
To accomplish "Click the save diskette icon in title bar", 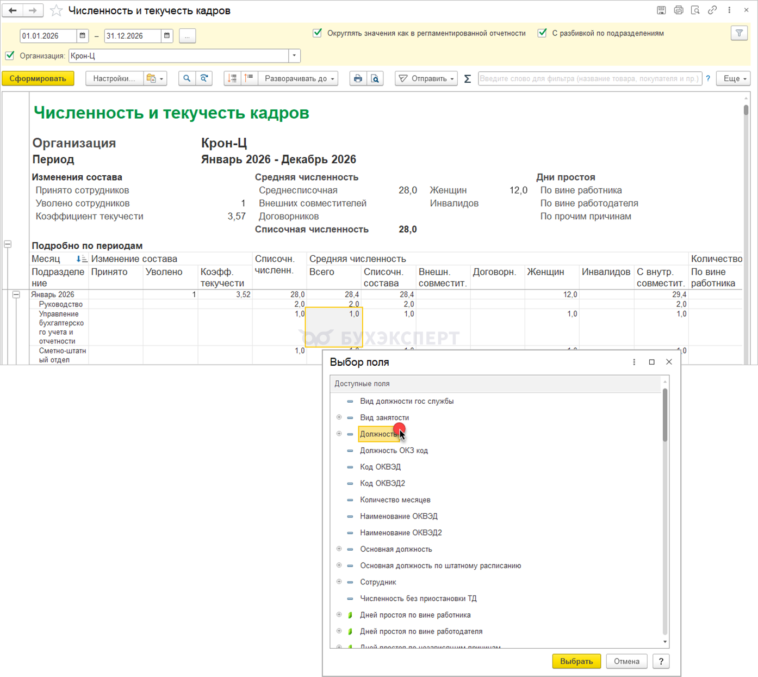I will (661, 10).
